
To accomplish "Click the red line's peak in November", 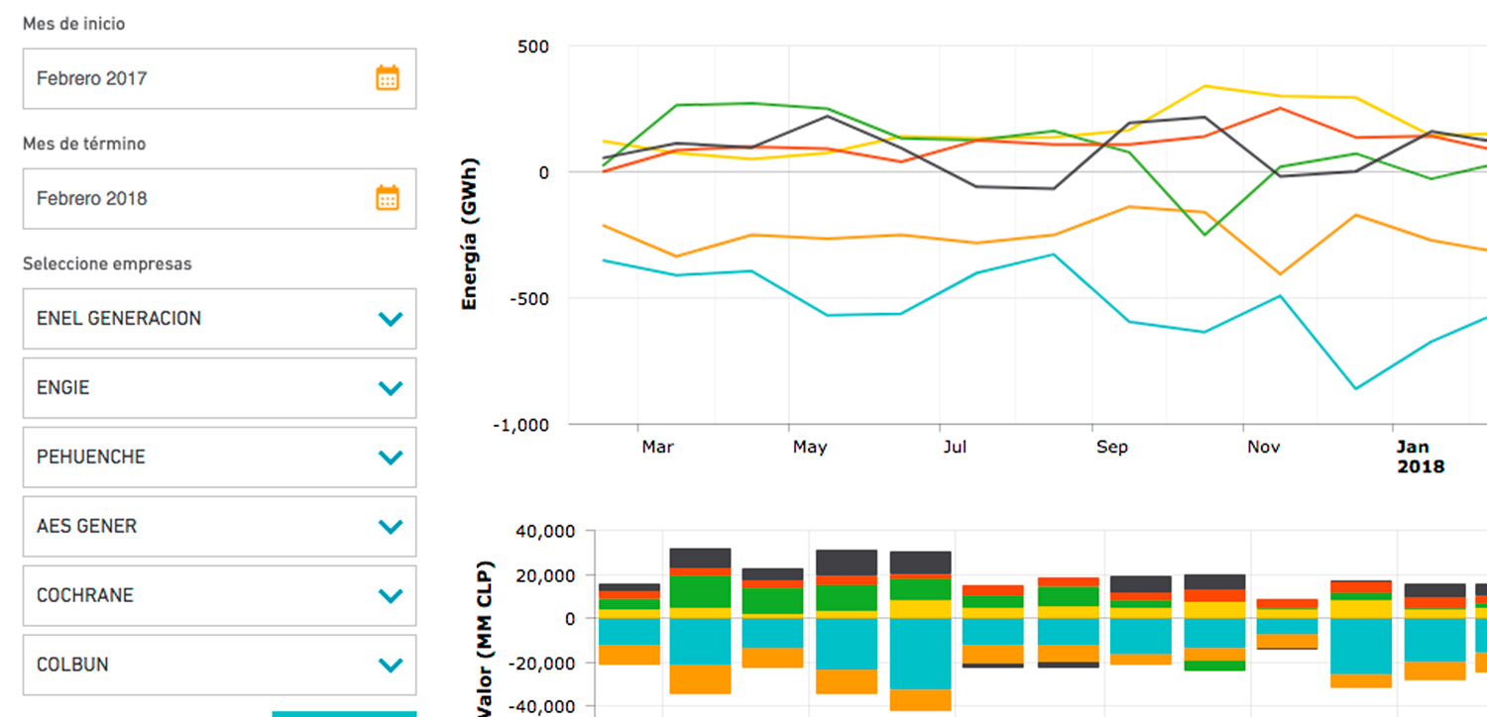I will tap(1279, 108).
